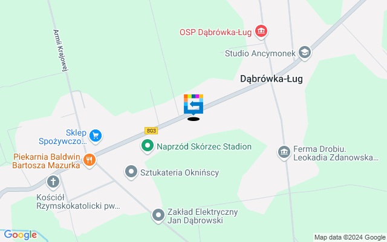Select the Dąbrówka-Ług village label
The image size is (387, 242).
pos(272,79)
